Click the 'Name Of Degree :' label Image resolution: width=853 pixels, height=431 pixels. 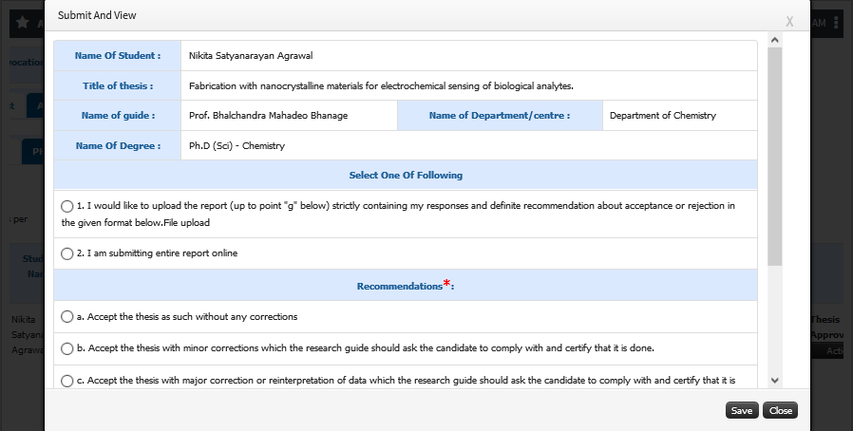pos(118,145)
